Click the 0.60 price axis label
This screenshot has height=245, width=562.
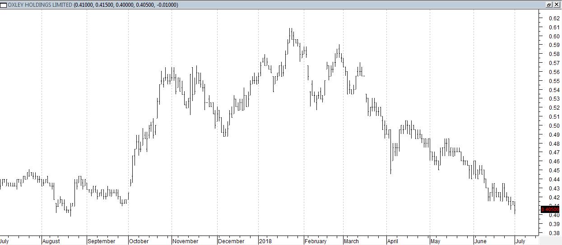click(x=554, y=36)
